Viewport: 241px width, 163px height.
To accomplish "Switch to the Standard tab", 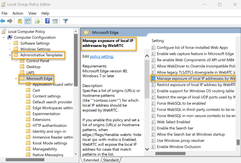I will 111,160.
